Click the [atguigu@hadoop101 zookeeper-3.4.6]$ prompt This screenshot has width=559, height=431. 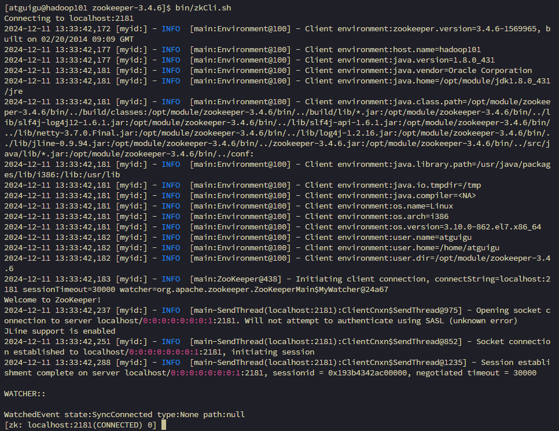pos(87,8)
